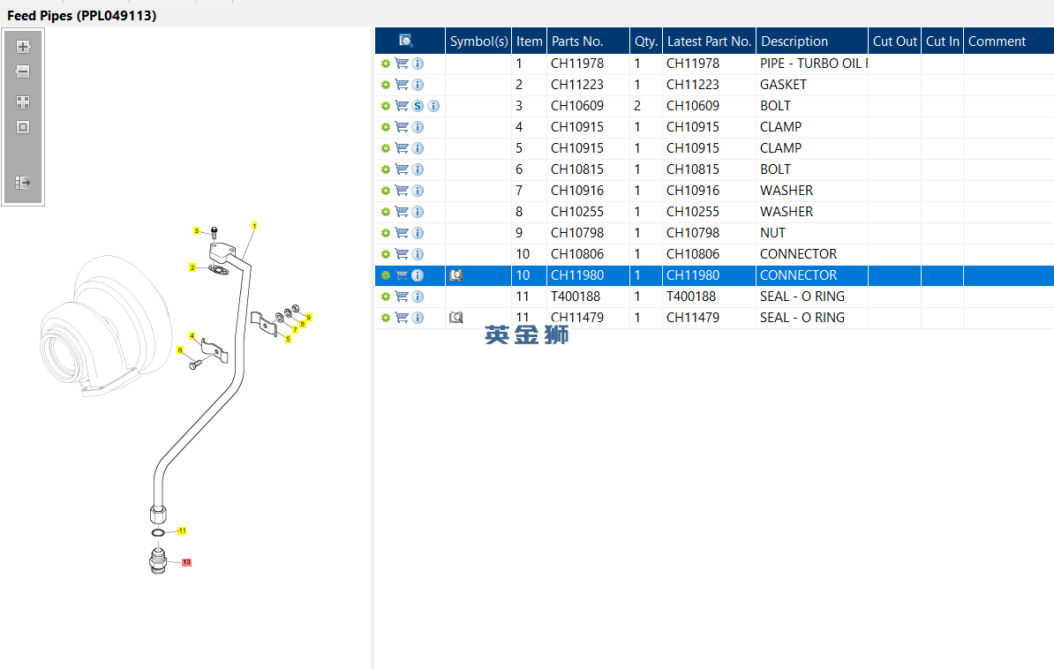The image size is (1054, 669).
Task: Click gear icon for CH11479 seal
Action: [x=386, y=318]
